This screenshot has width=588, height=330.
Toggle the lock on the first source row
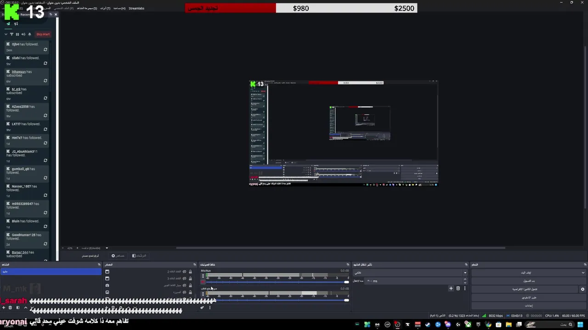190,271
